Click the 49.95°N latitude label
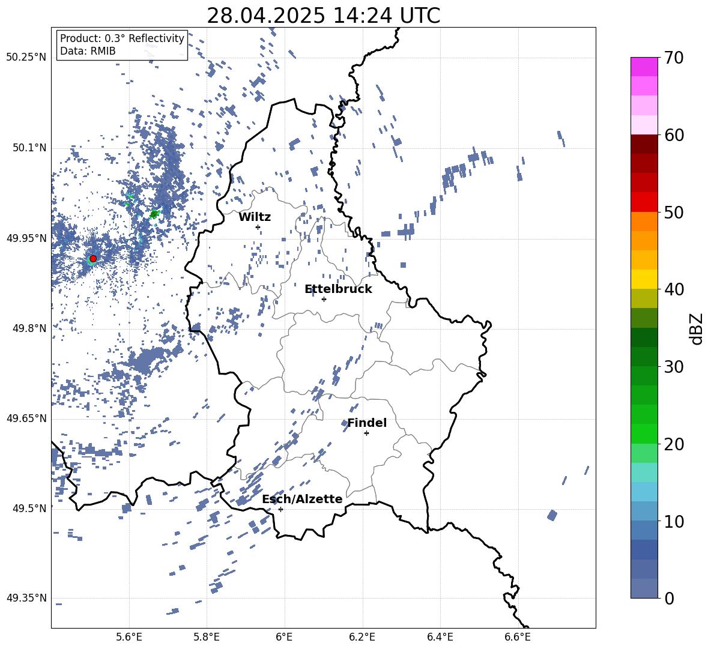 26,238
